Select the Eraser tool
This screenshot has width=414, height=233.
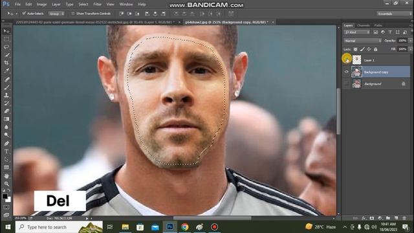tap(6, 111)
